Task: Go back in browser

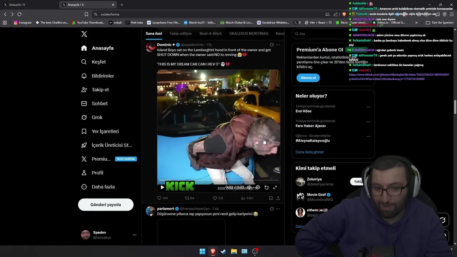Action: click(x=5, y=14)
